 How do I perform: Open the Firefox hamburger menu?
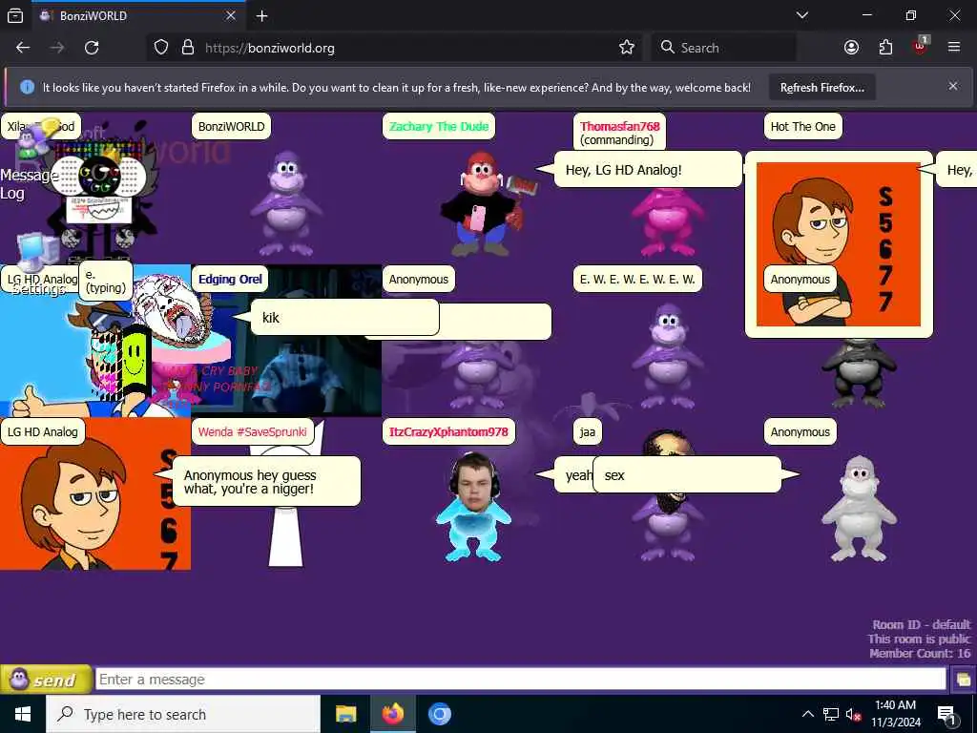[954, 48]
